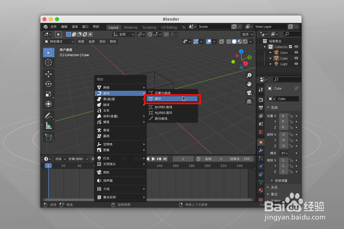
Task: Open the transform orientation dropdown showing 全局
Action: 123,34
